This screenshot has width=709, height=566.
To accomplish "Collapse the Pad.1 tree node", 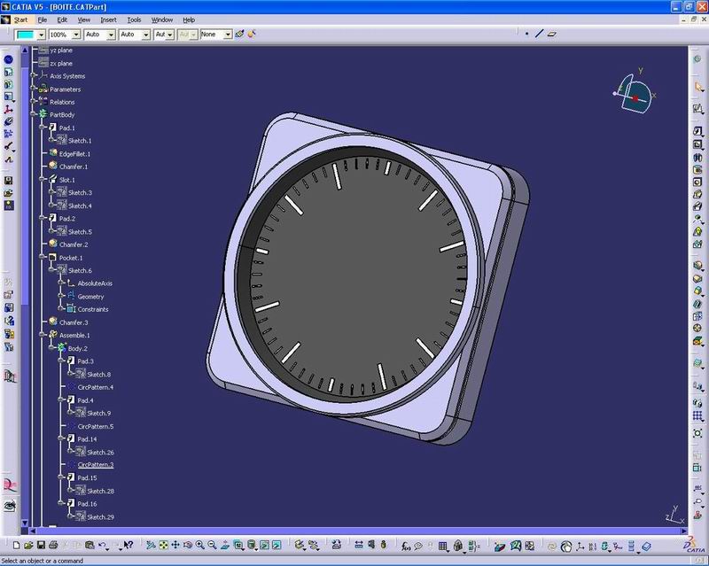I will click(43, 128).
